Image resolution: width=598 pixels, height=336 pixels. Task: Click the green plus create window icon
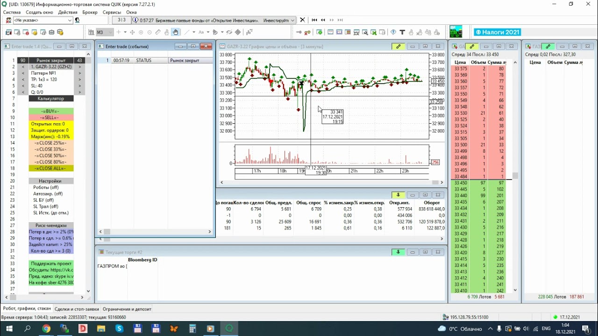point(320,32)
